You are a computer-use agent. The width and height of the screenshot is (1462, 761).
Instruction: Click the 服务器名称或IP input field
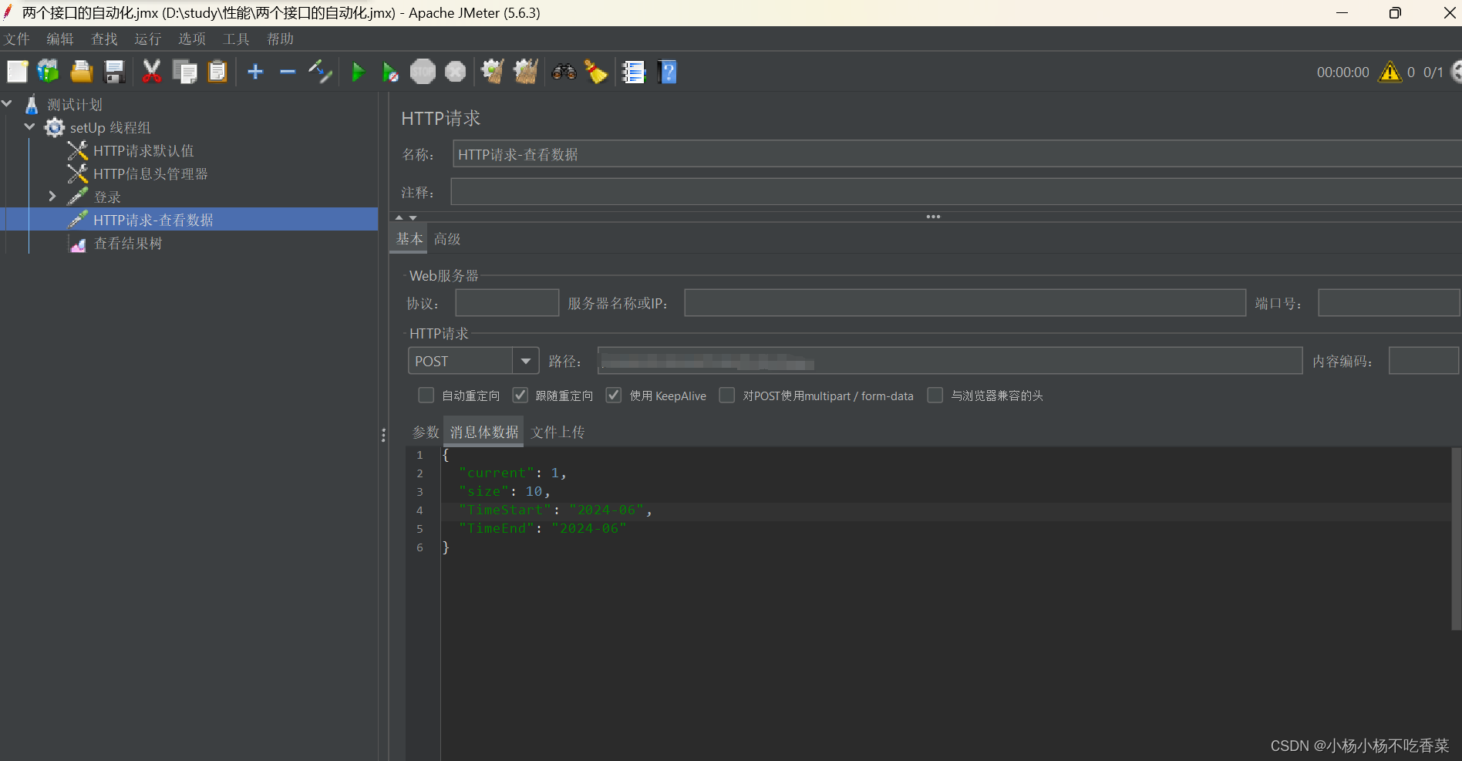point(965,303)
